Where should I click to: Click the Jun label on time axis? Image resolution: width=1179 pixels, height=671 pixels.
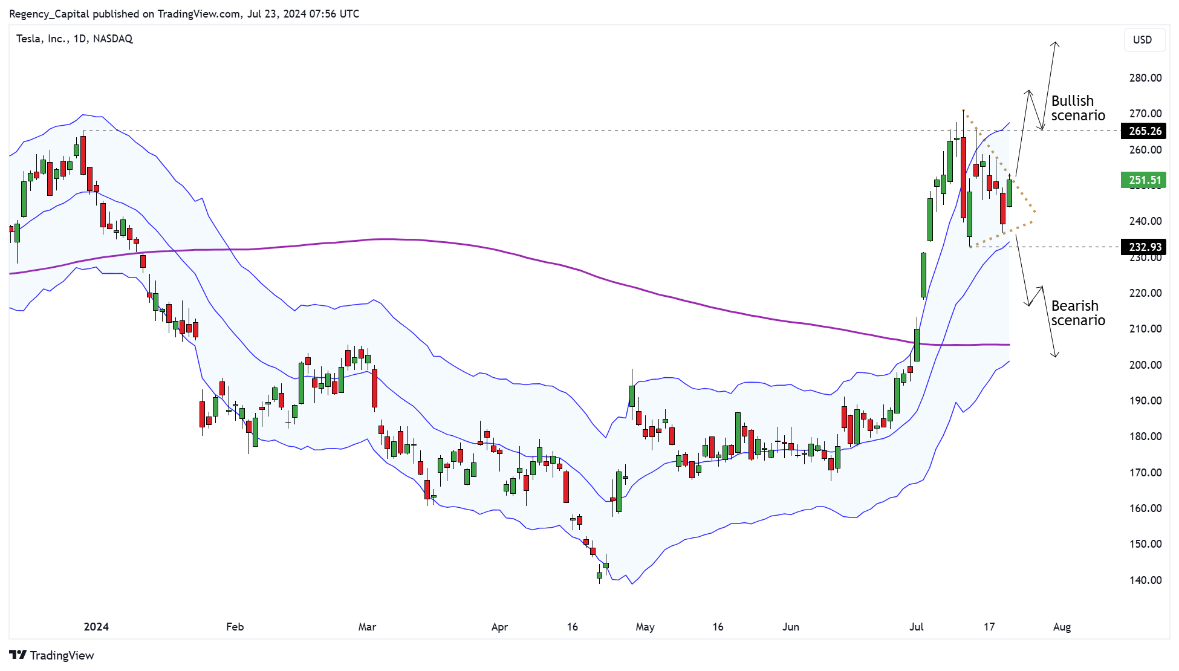point(791,627)
